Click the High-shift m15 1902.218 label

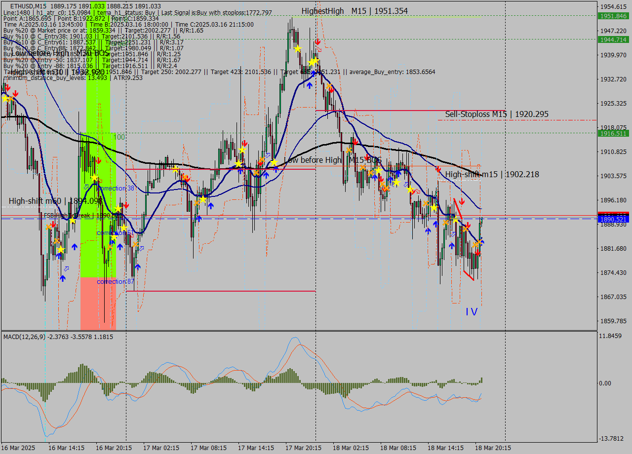492,174
